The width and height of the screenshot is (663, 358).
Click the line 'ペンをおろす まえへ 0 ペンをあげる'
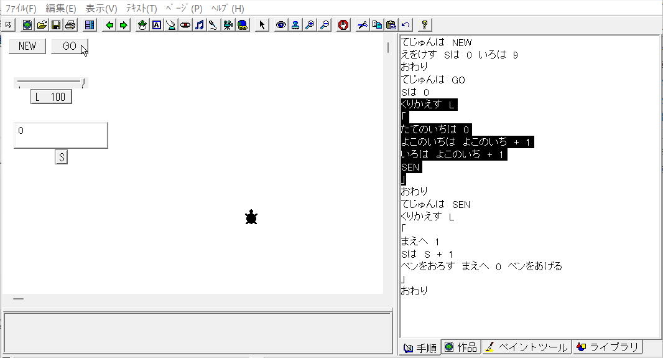coord(481,266)
